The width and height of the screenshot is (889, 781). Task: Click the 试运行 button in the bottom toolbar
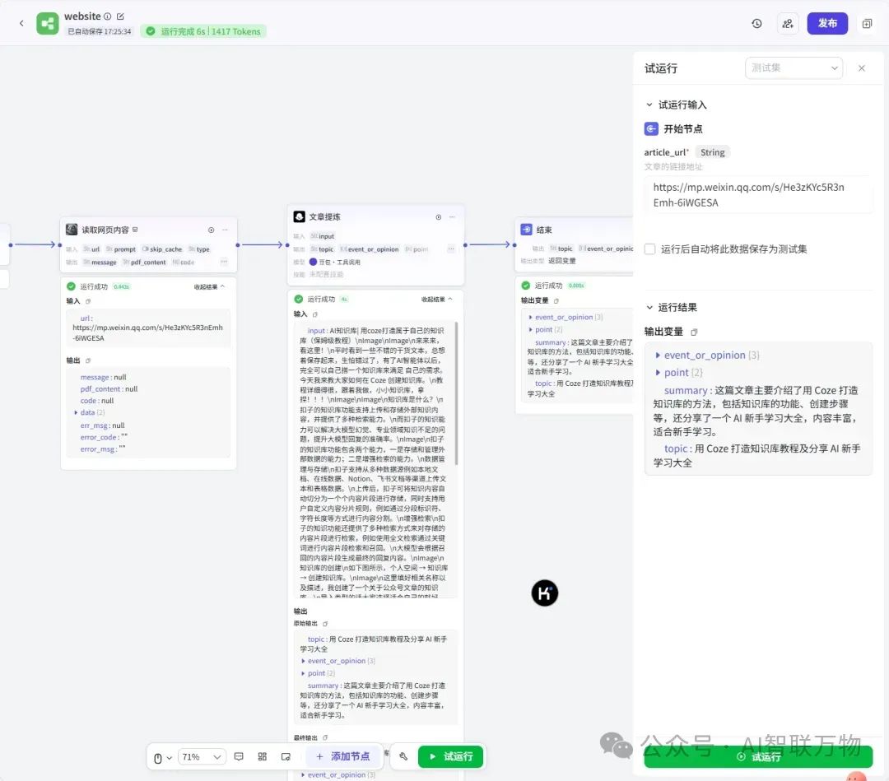pyautogui.click(x=450, y=756)
